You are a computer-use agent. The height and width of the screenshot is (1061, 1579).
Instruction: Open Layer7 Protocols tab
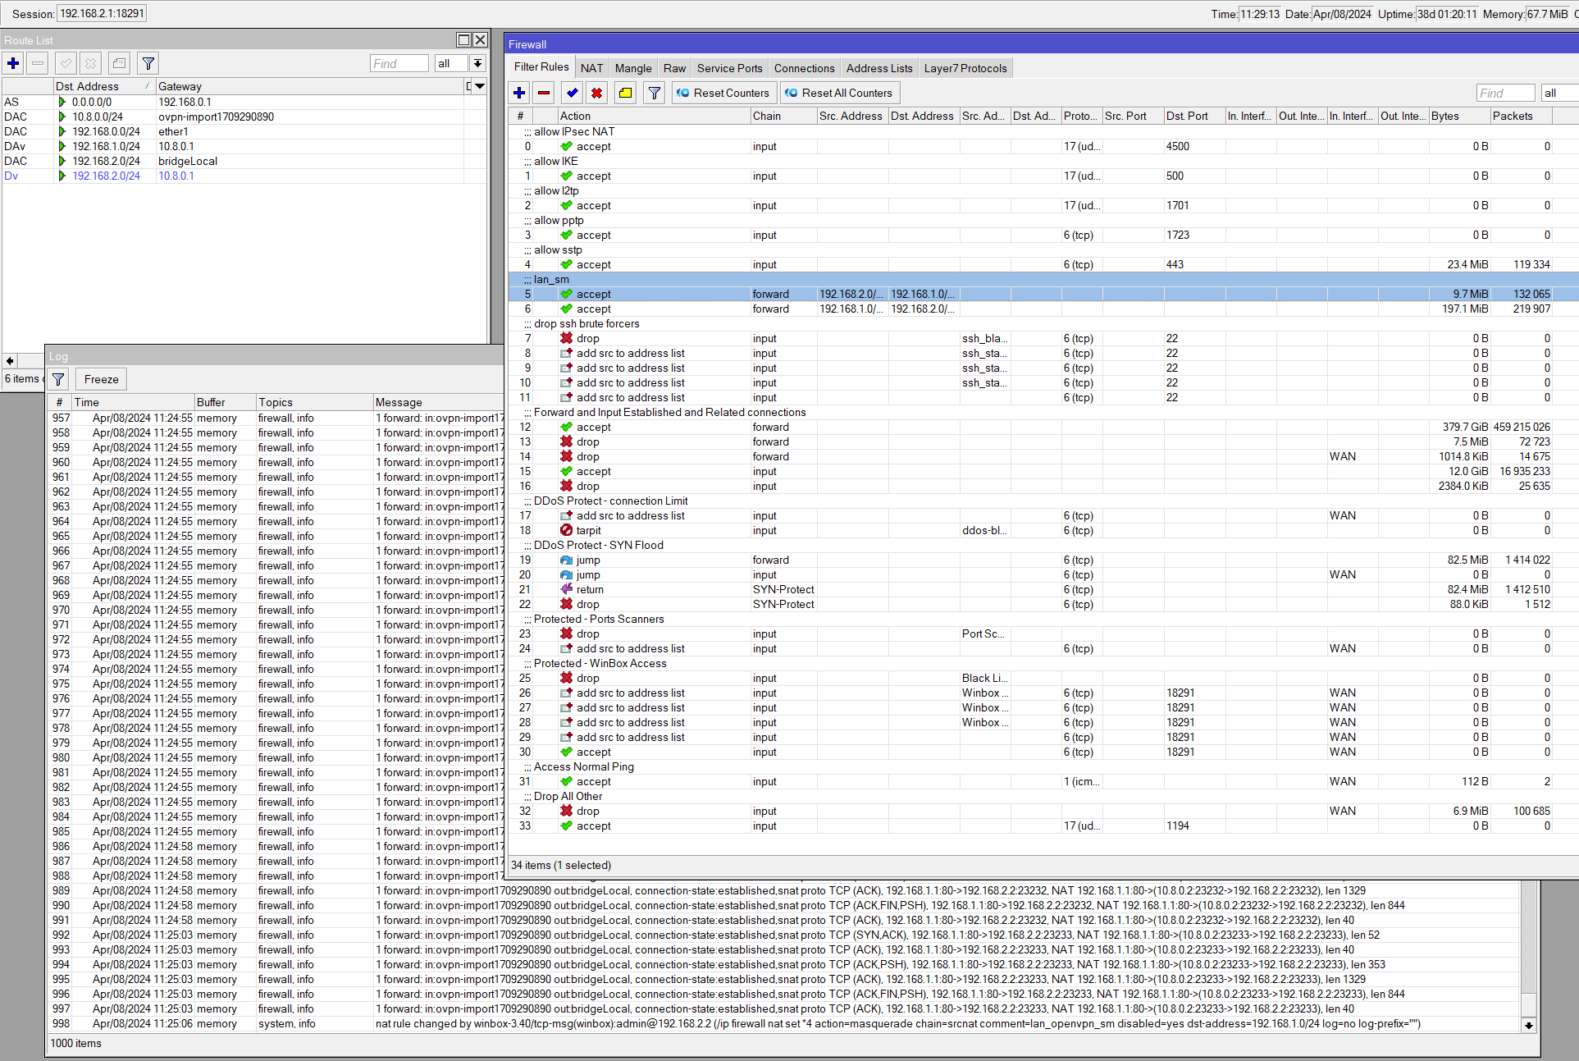point(965,68)
